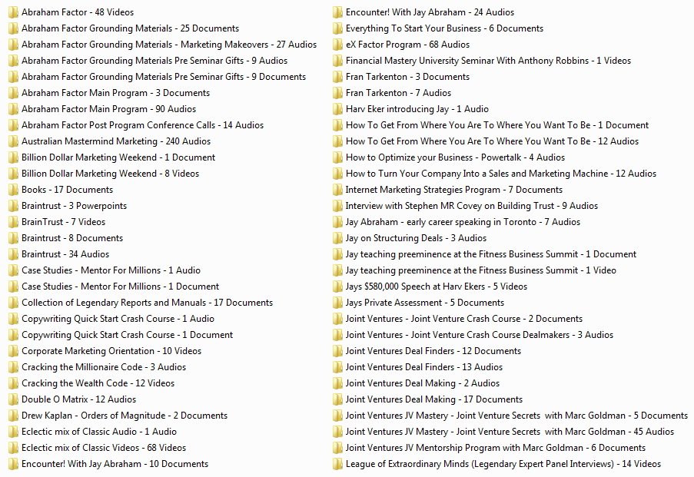Select Grounding Materials Pre Seminar Gifts - 9 Documents
The height and width of the screenshot is (477, 694).
click(x=164, y=77)
